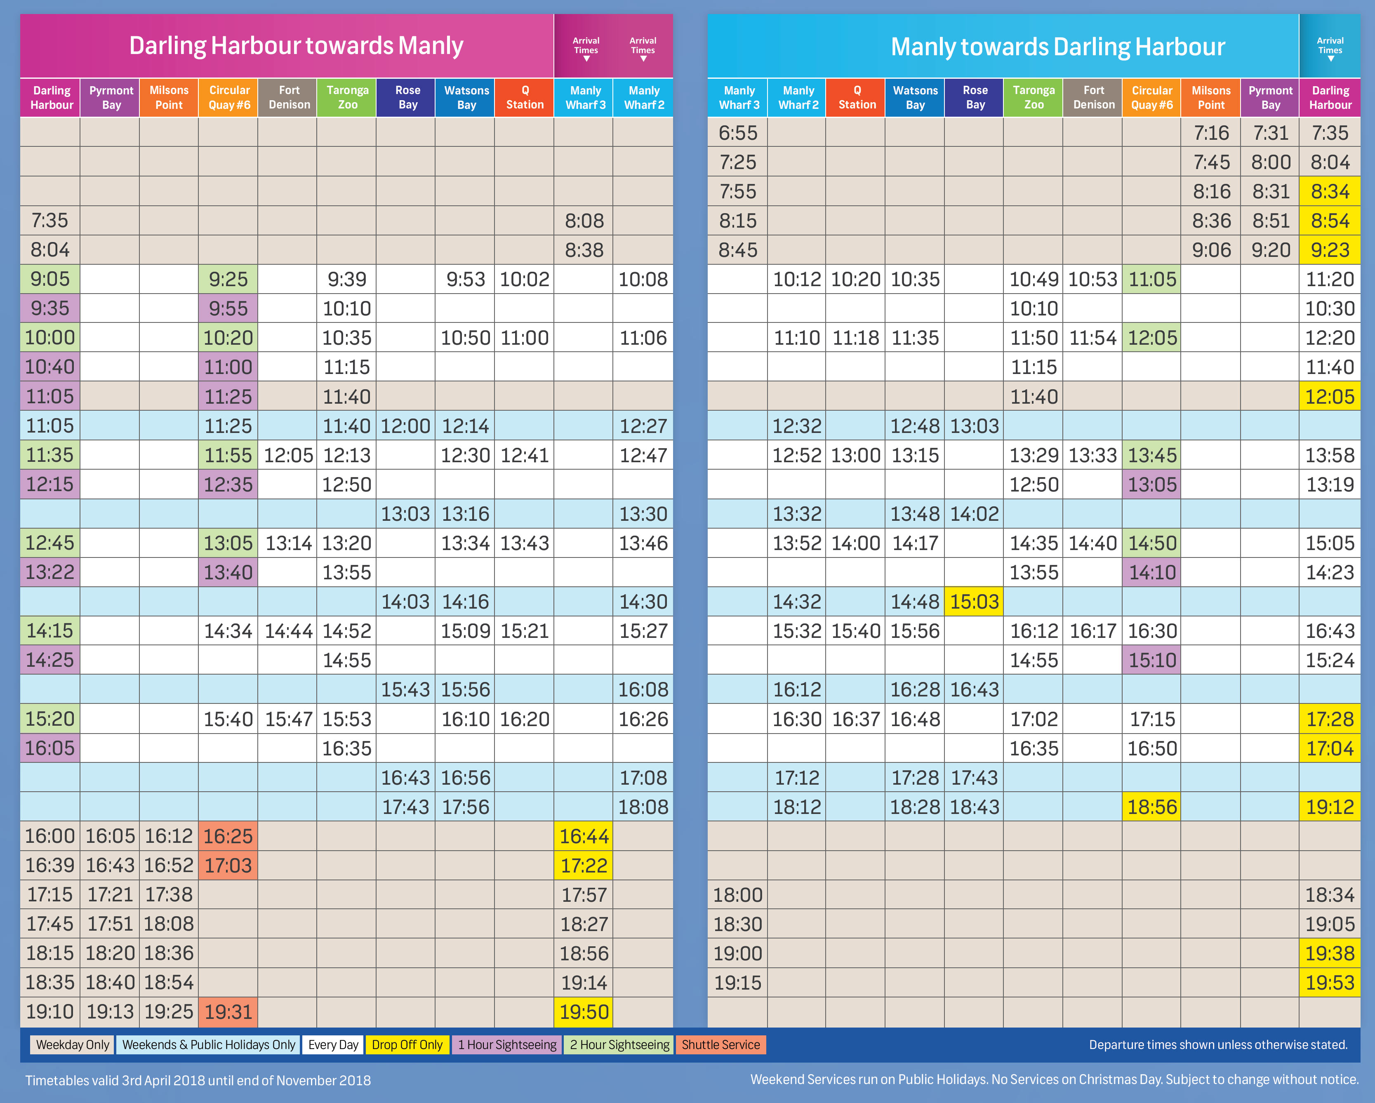1375x1103 pixels.
Task: Click the yellow 8:34 Darling Harbour arrival
Action: click(x=1330, y=191)
